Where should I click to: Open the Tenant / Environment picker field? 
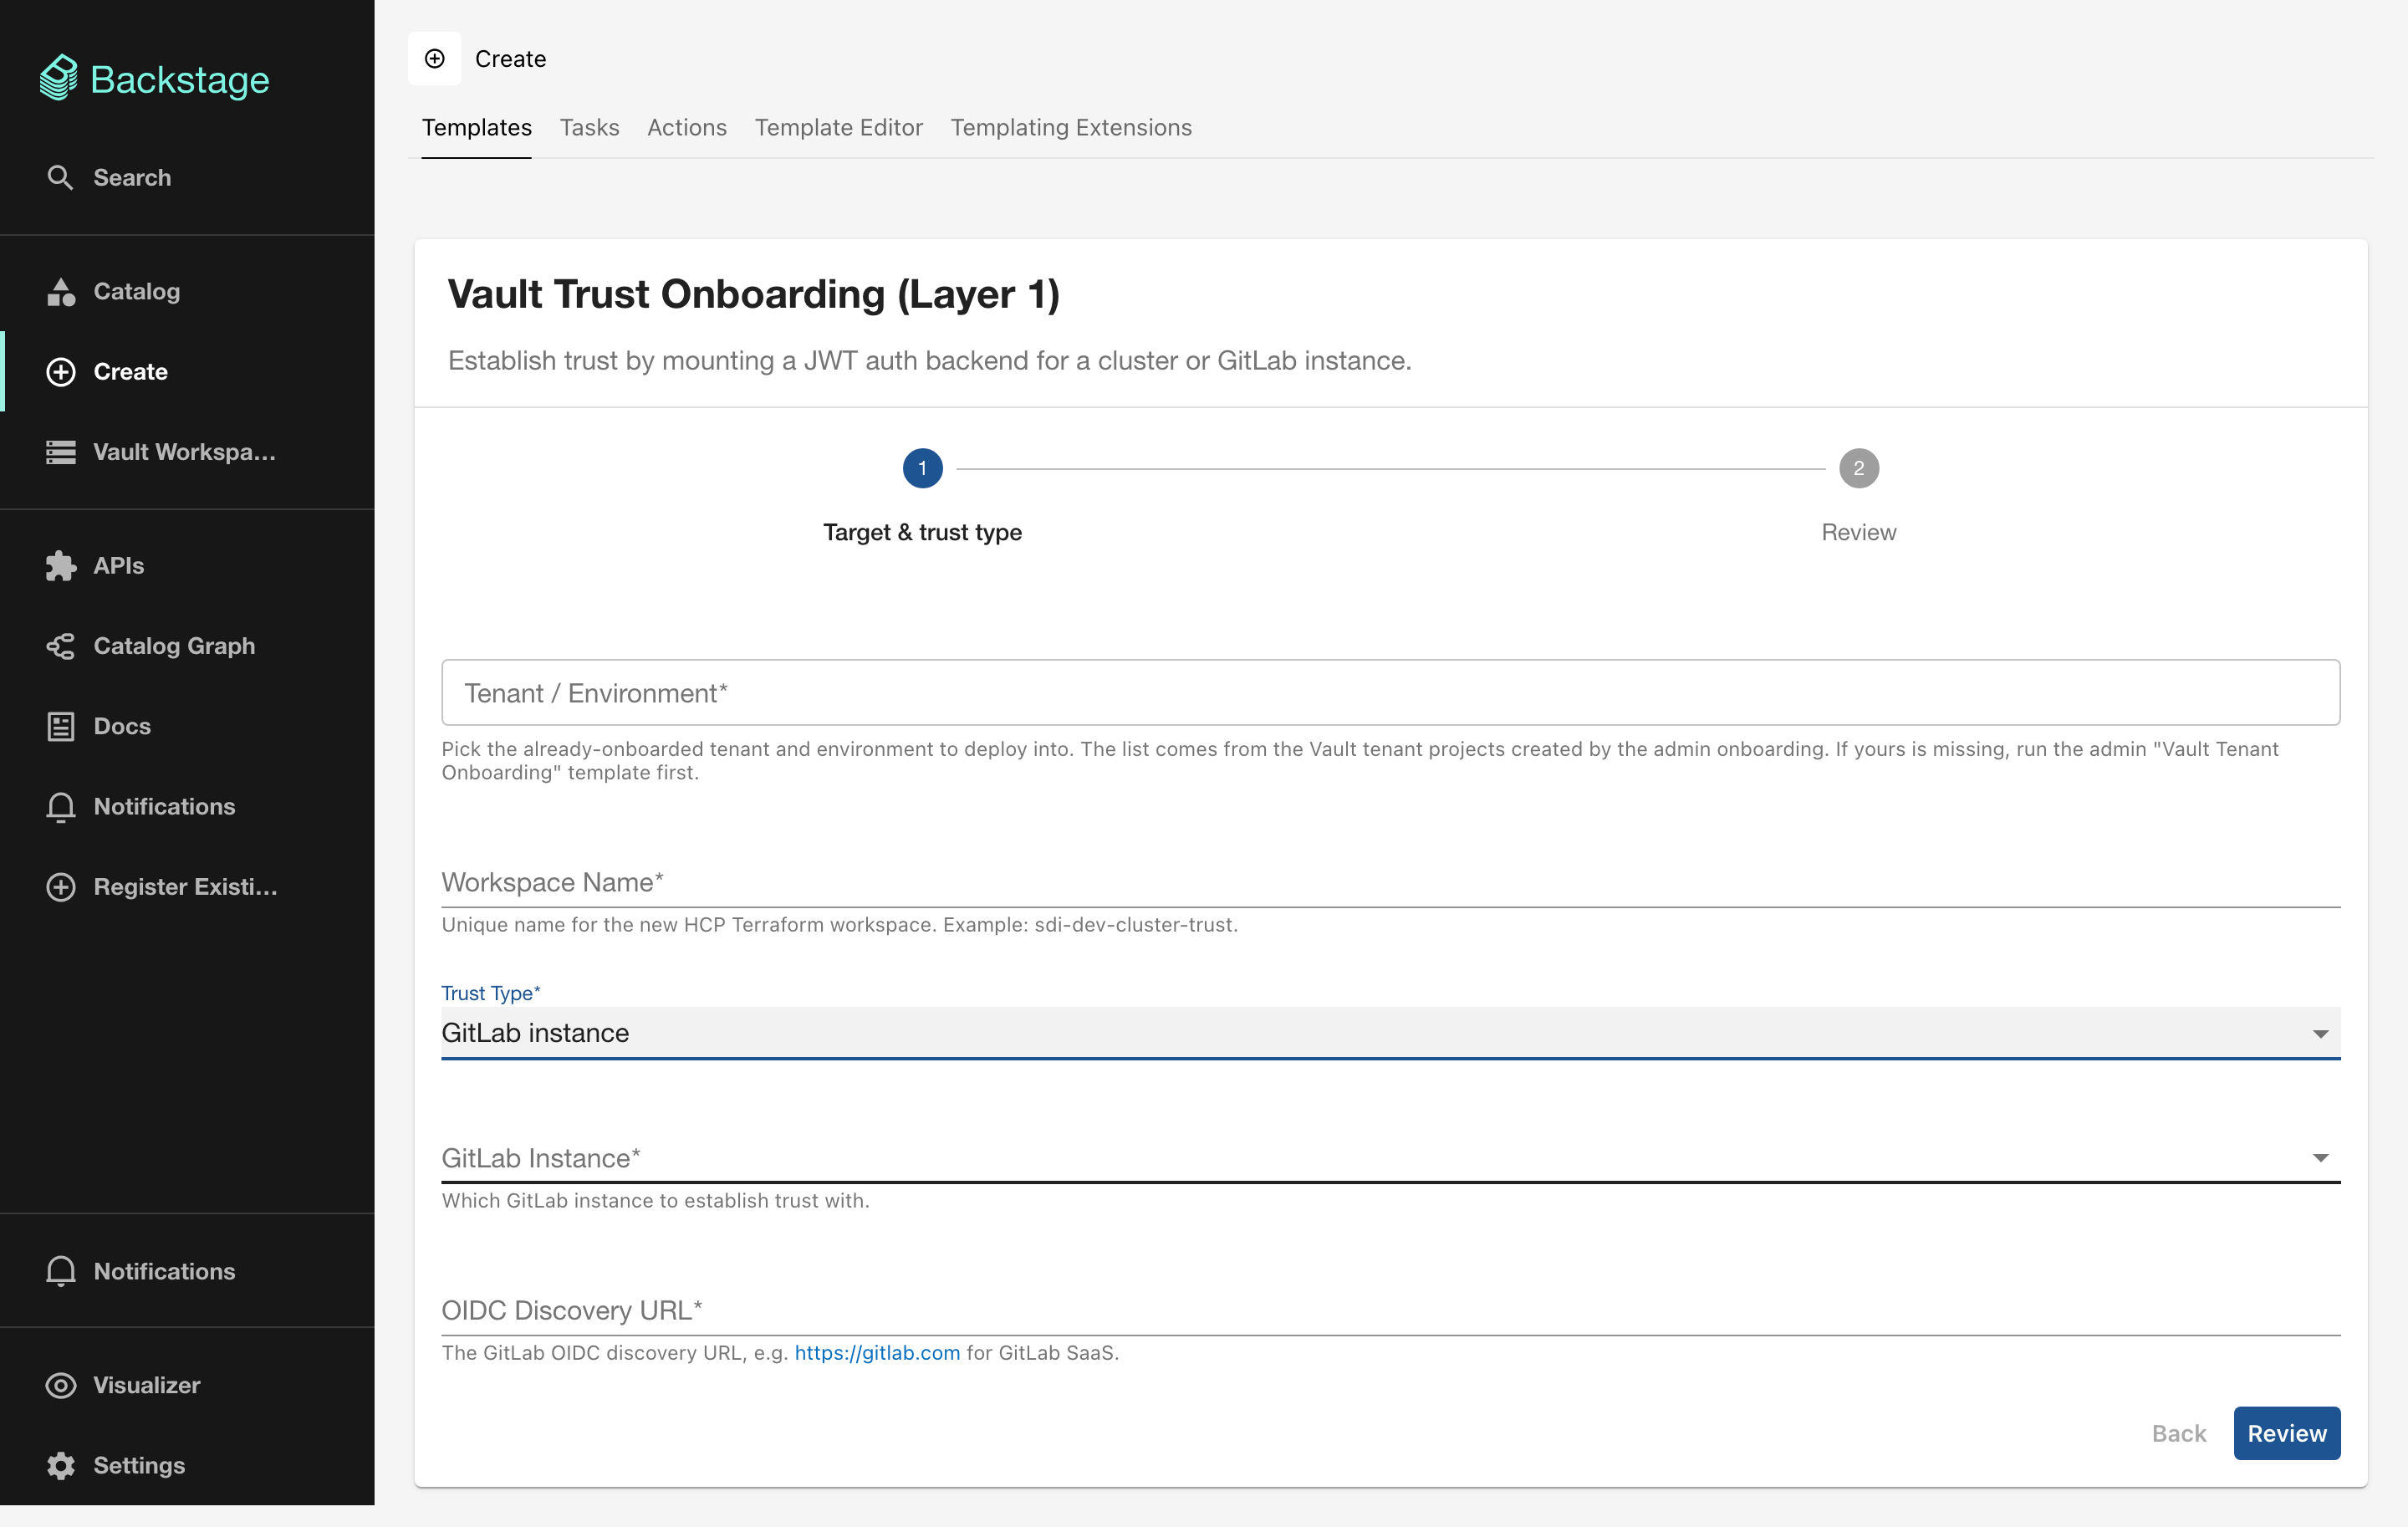[x=1390, y=693]
